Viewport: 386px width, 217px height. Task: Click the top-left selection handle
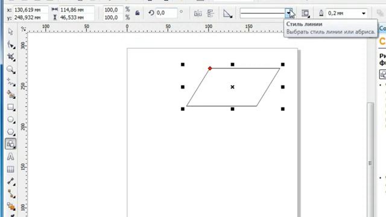click(x=183, y=64)
